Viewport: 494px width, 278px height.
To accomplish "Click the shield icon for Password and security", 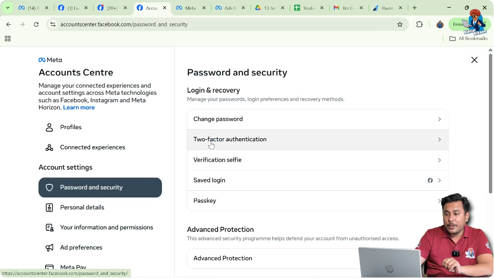I will click(49, 187).
